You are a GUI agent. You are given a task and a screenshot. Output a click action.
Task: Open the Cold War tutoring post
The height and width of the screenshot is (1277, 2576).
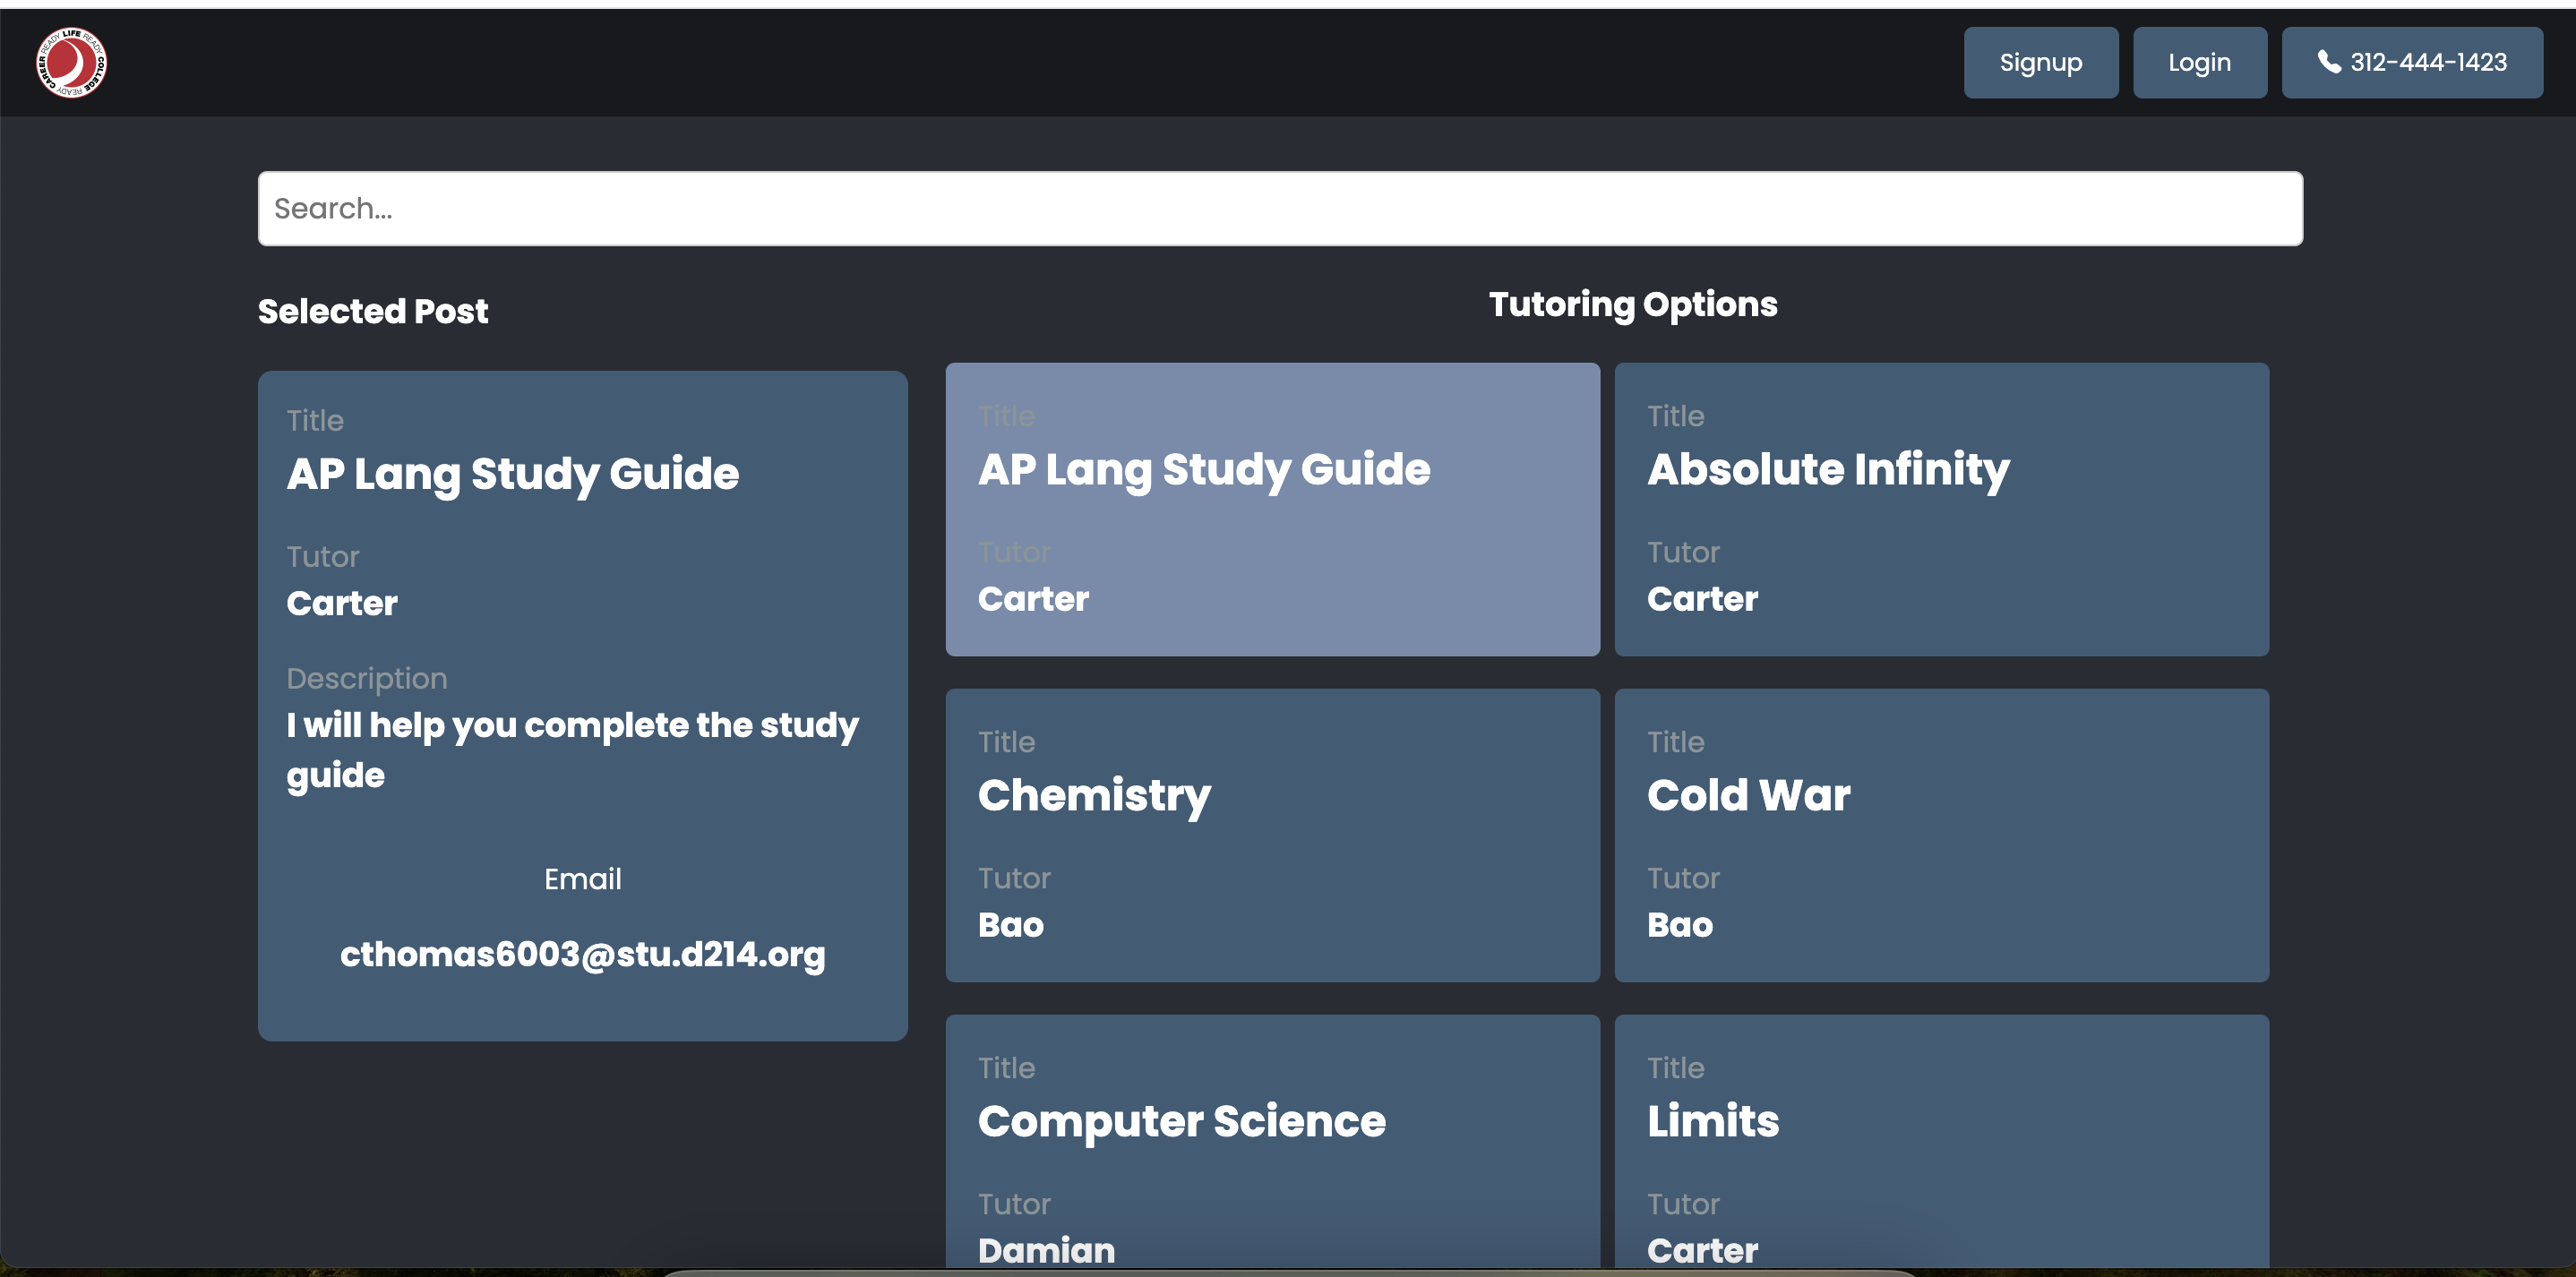(x=1940, y=835)
